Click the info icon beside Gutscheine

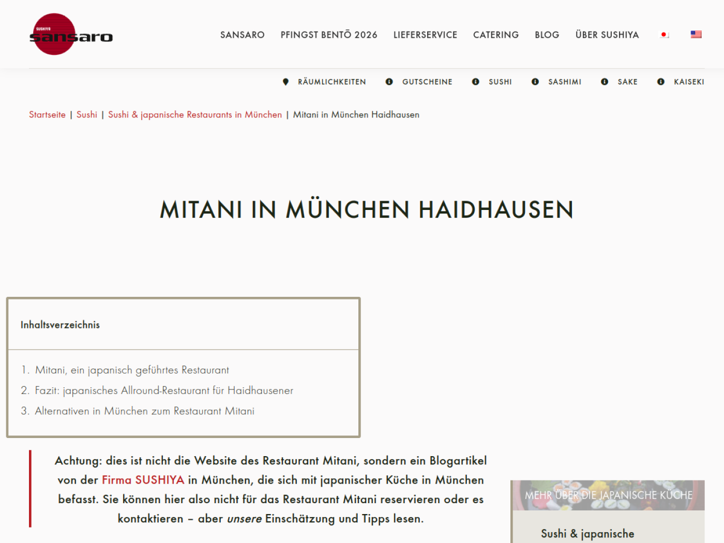click(x=389, y=82)
